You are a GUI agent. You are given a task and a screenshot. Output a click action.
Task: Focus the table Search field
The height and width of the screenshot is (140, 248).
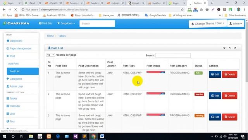173,55
